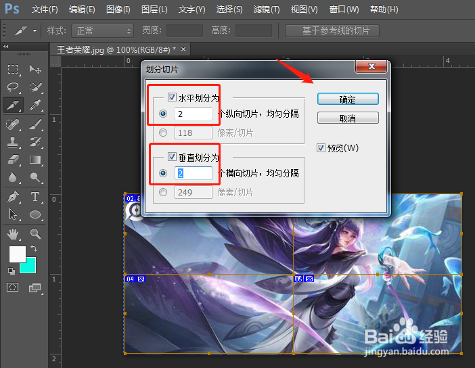Toggle the 垂直划分为 checkbox
The height and width of the screenshot is (368, 475).
click(x=172, y=156)
